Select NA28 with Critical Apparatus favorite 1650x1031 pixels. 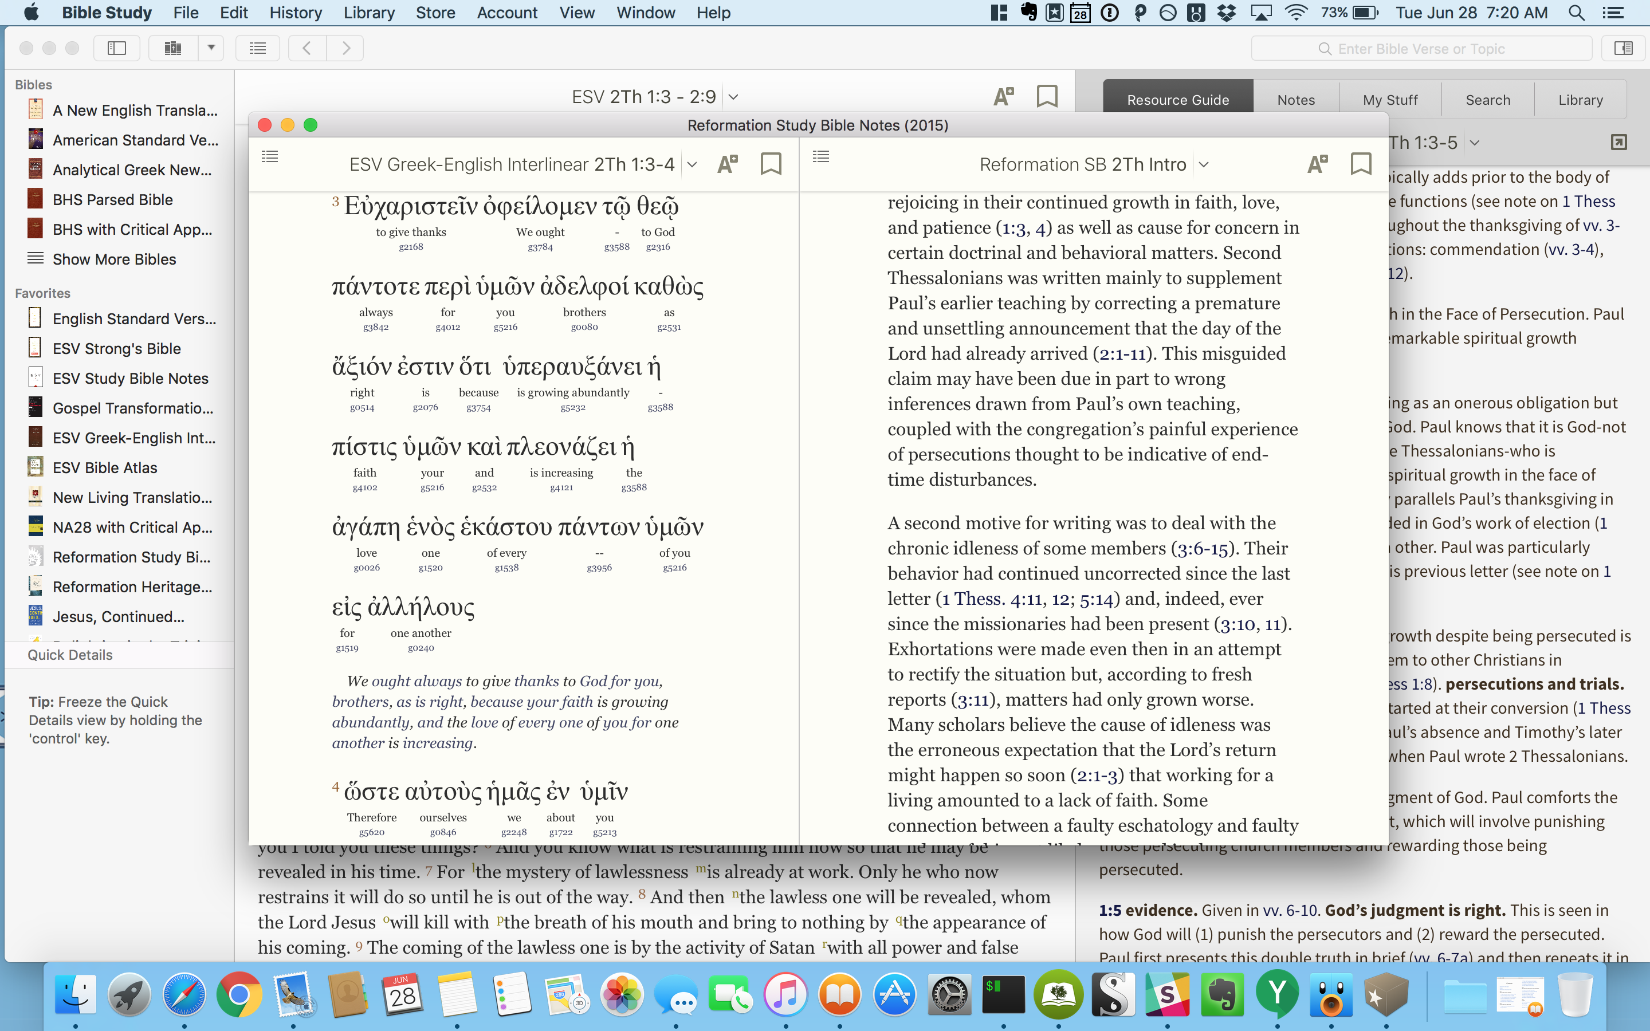click(x=121, y=527)
